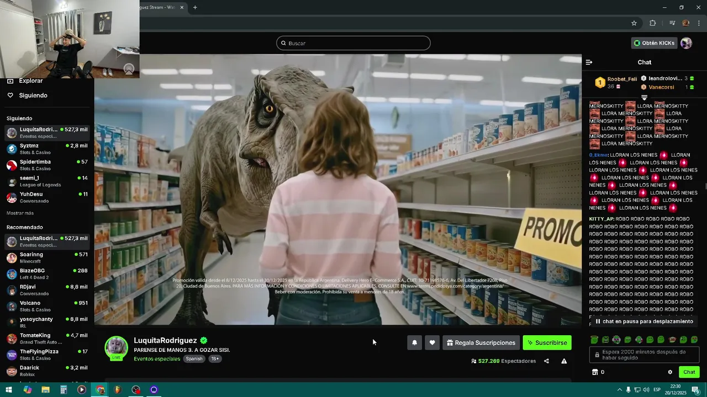The width and height of the screenshot is (707, 397).
Task: Select the first green emote in quick emotes
Action: [x=594, y=340]
